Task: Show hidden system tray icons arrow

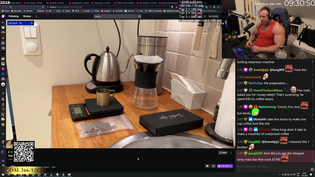Action: tap(280, 175)
